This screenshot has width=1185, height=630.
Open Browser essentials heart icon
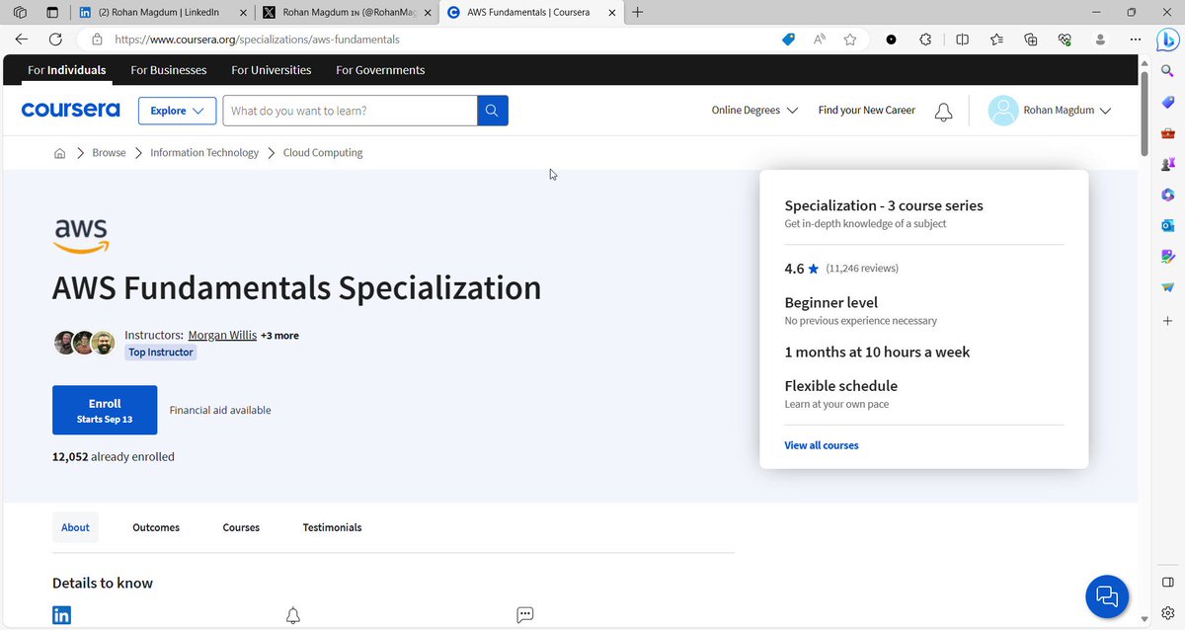(x=1065, y=39)
